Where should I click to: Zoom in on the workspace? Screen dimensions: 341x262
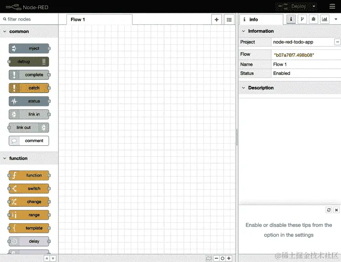pos(229,258)
